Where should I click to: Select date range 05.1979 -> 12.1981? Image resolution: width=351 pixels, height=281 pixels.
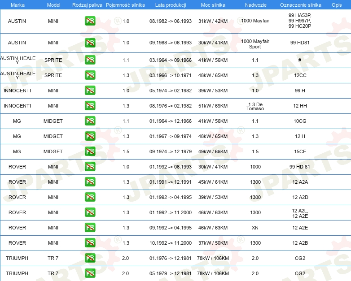click(x=171, y=273)
